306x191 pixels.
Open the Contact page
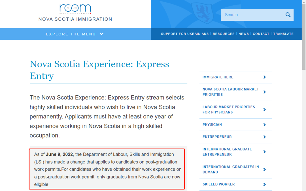(261, 34)
